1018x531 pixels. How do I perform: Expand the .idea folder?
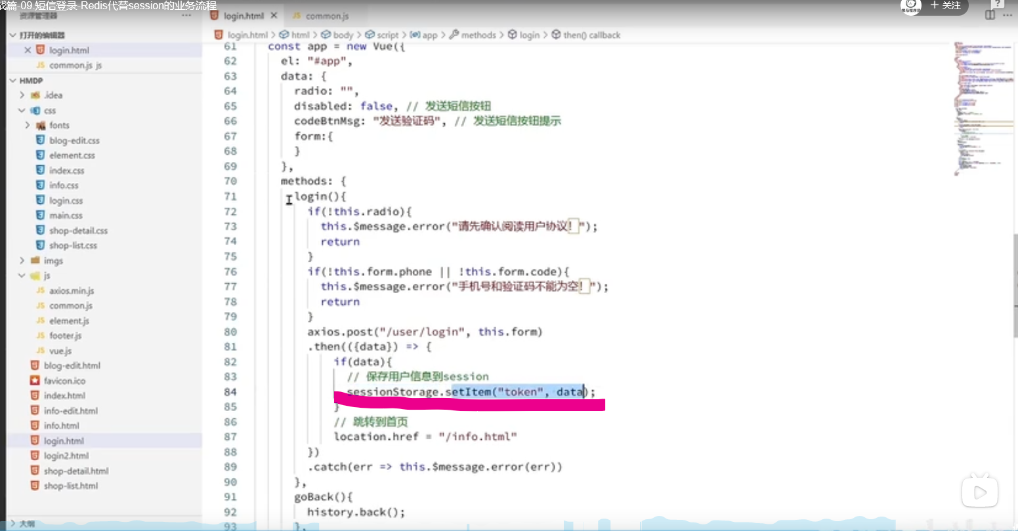[x=22, y=96]
